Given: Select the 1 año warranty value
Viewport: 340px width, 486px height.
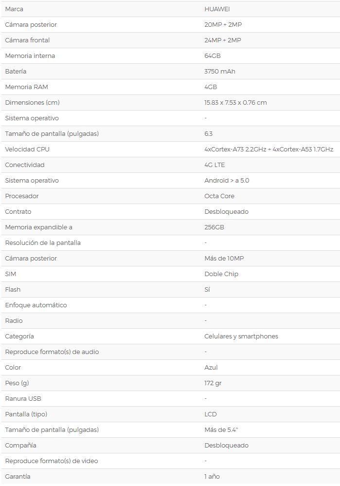Looking at the screenshot, I should point(212,477).
